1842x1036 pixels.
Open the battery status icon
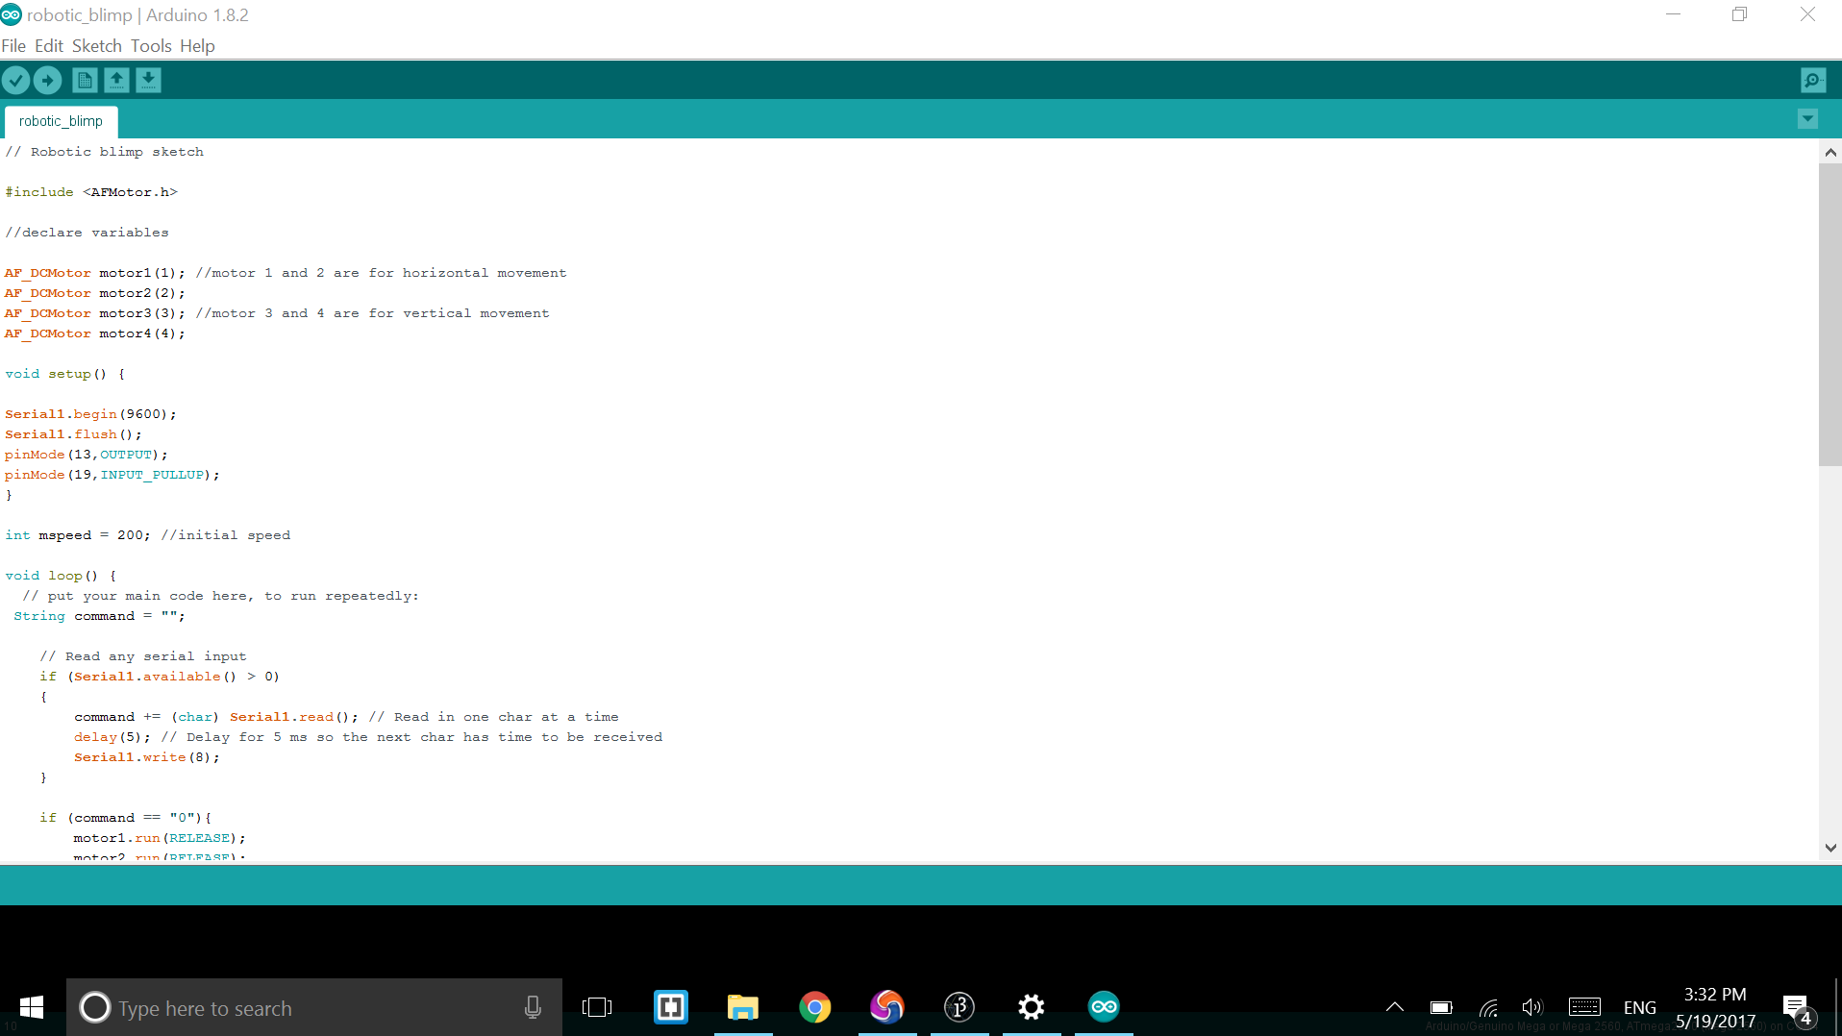click(1441, 1007)
